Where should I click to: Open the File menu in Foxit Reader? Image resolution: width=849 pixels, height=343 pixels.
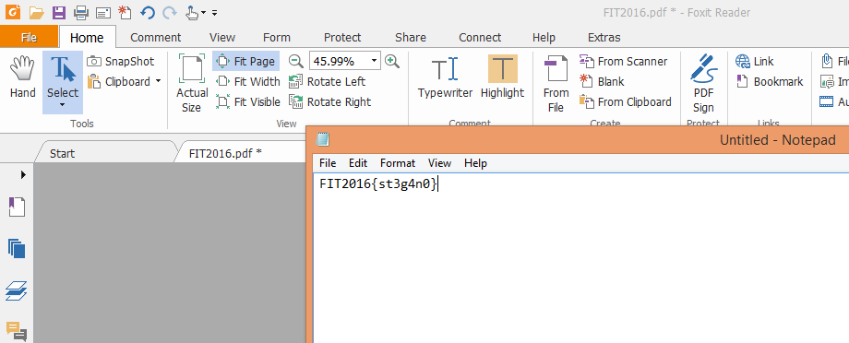(x=29, y=37)
